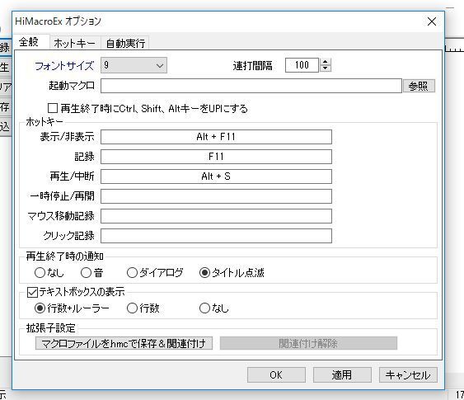Expand the フォントサイズ dropdown
The image size is (464, 400).
[x=134, y=65]
